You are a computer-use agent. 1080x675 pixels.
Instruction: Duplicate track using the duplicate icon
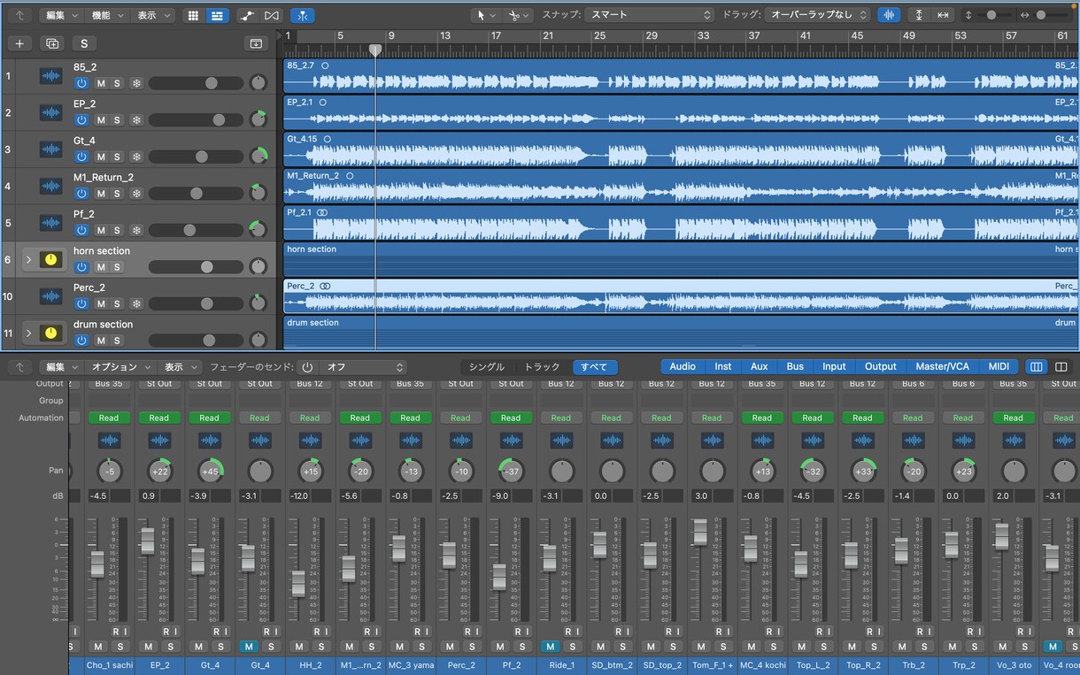52,43
